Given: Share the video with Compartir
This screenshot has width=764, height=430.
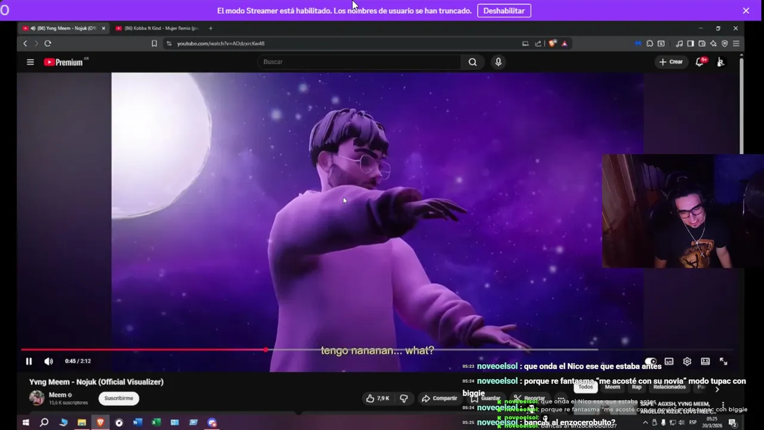Looking at the screenshot, I should (x=439, y=398).
